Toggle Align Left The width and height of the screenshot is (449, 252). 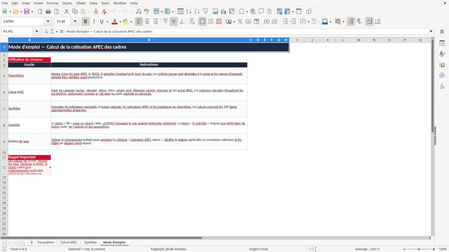(139, 22)
